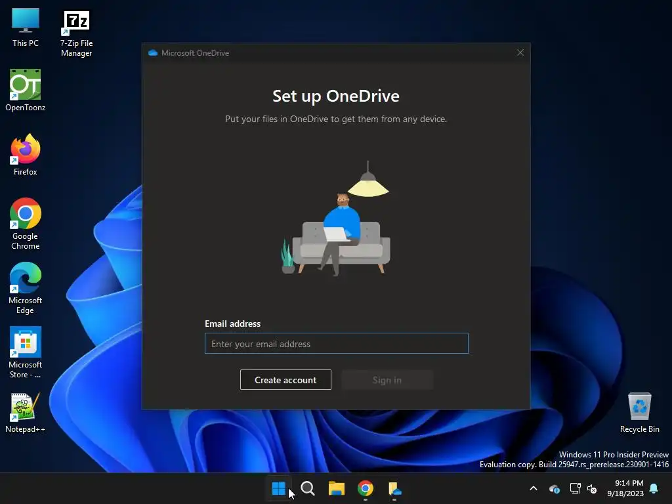Open Microsoft Store desktop shortcut
Image resolution: width=672 pixels, height=504 pixels.
click(x=26, y=352)
